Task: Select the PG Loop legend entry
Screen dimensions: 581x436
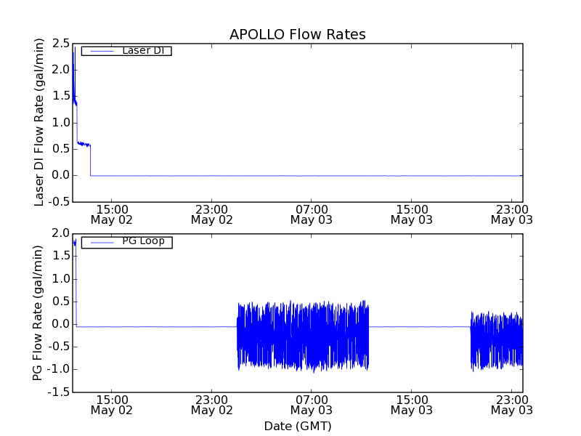Action: (x=143, y=241)
